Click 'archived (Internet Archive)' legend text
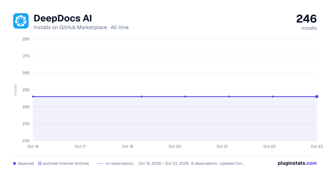Viewport: 330px width, 173px height. (x=66, y=163)
